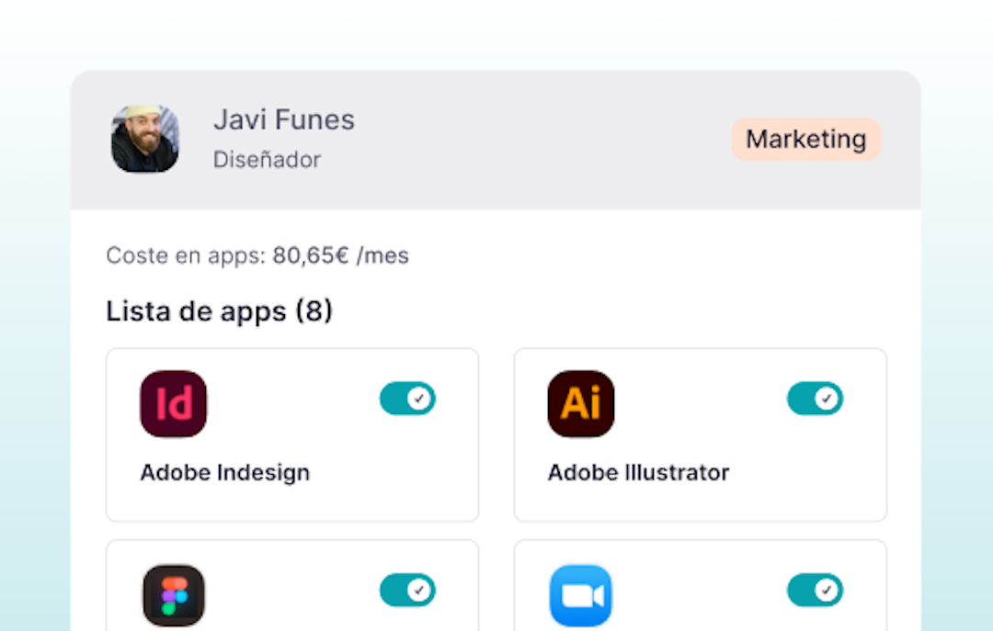
Task: Disable the Adobe Indesign toggle
Action: point(407,399)
